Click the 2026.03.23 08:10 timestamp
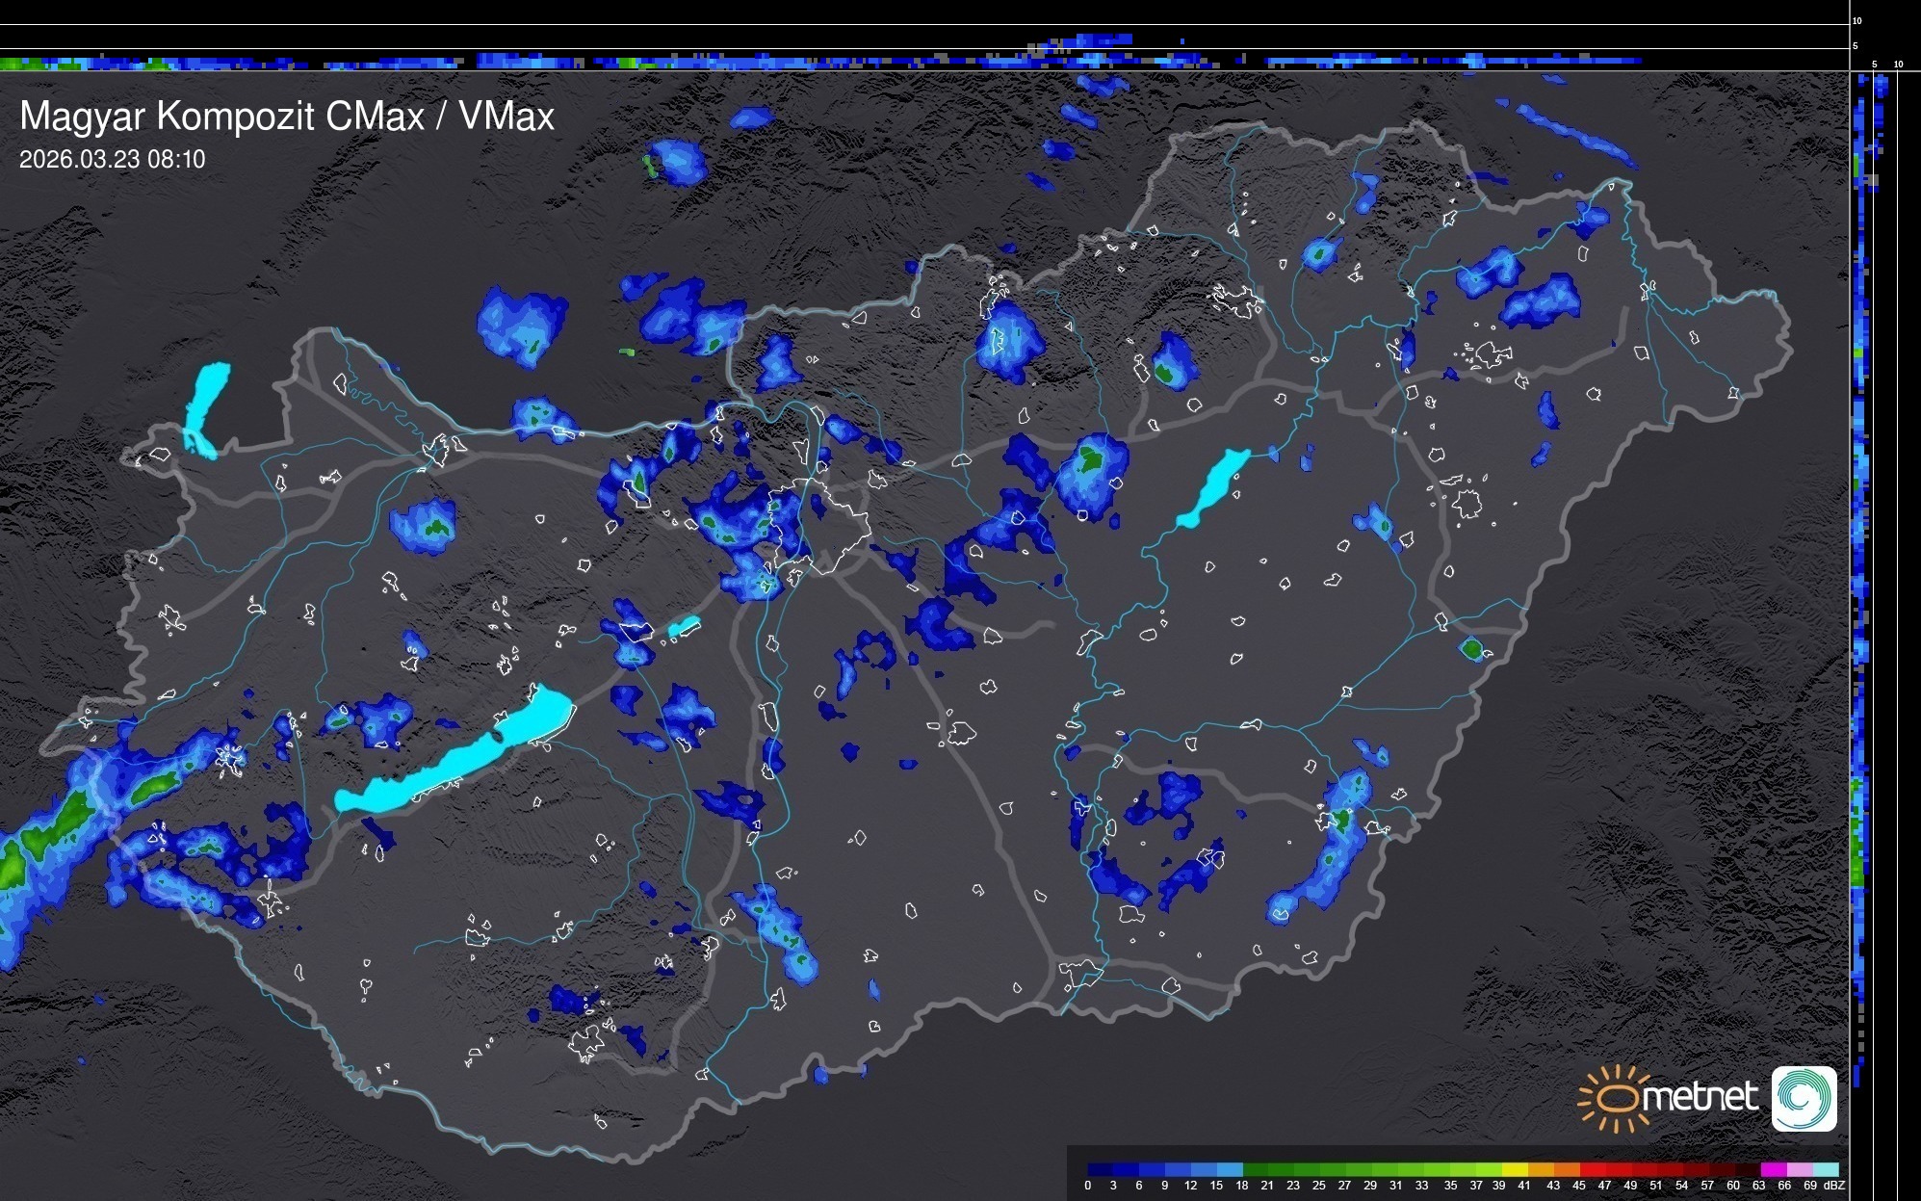This screenshot has width=1921, height=1201. pyautogui.click(x=112, y=160)
